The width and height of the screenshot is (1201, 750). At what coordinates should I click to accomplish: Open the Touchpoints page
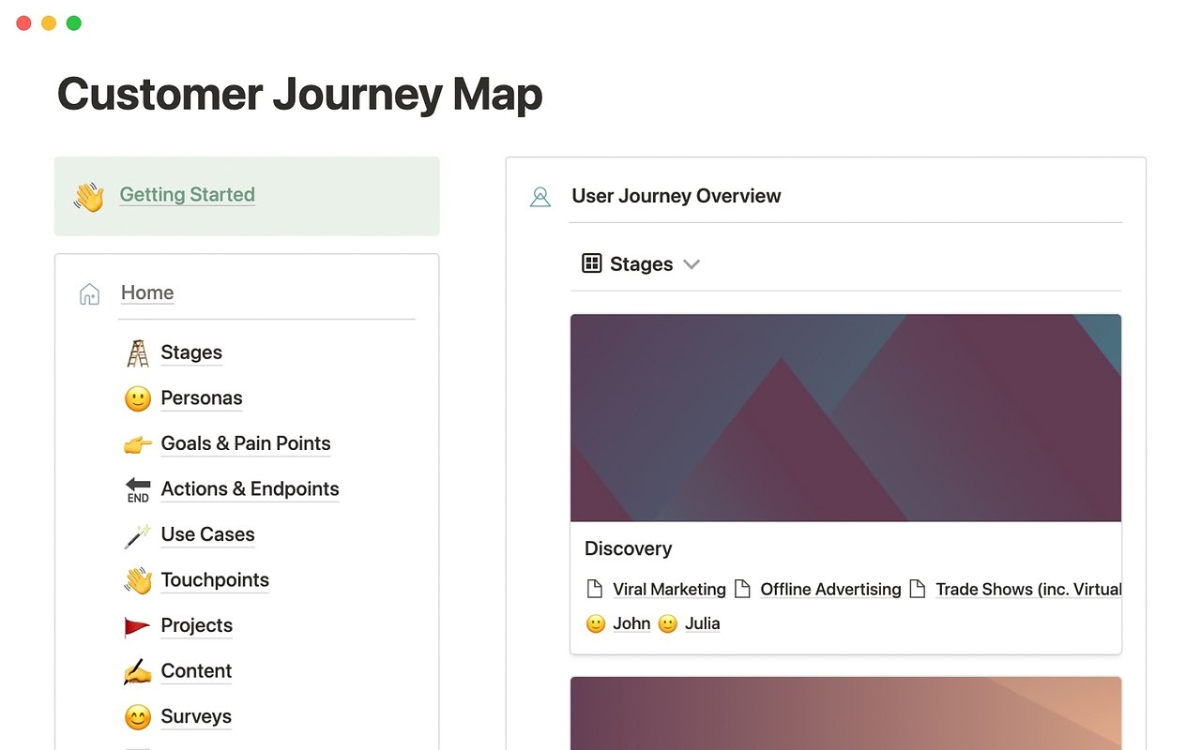(215, 580)
